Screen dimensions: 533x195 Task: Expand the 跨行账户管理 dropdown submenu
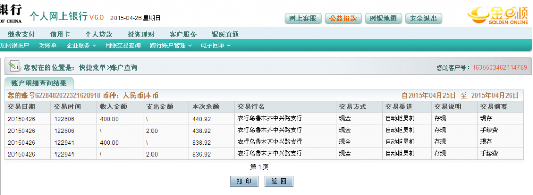click(171, 45)
